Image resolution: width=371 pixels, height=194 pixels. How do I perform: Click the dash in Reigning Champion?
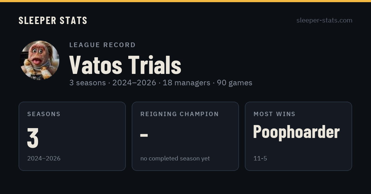(x=144, y=135)
